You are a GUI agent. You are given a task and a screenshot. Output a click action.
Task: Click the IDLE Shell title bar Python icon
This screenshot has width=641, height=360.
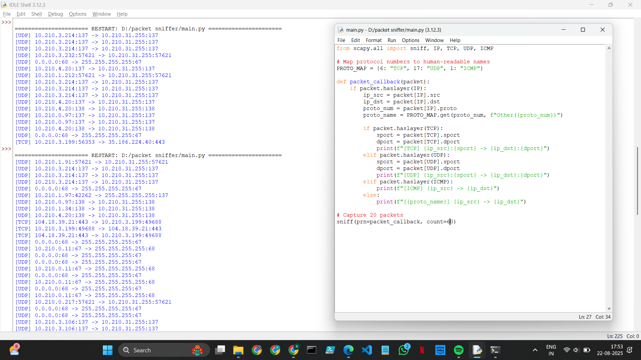tap(4, 5)
